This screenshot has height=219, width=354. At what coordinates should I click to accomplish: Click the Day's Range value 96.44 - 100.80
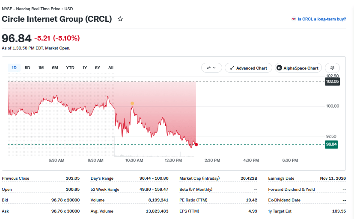pyautogui.click(x=154, y=178)
